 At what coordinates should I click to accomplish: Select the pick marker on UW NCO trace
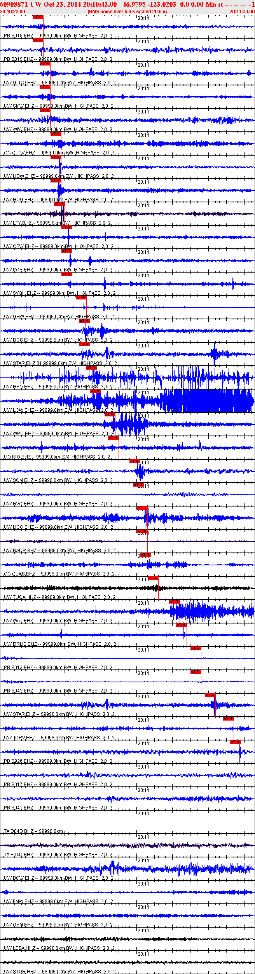pos(142,508)
